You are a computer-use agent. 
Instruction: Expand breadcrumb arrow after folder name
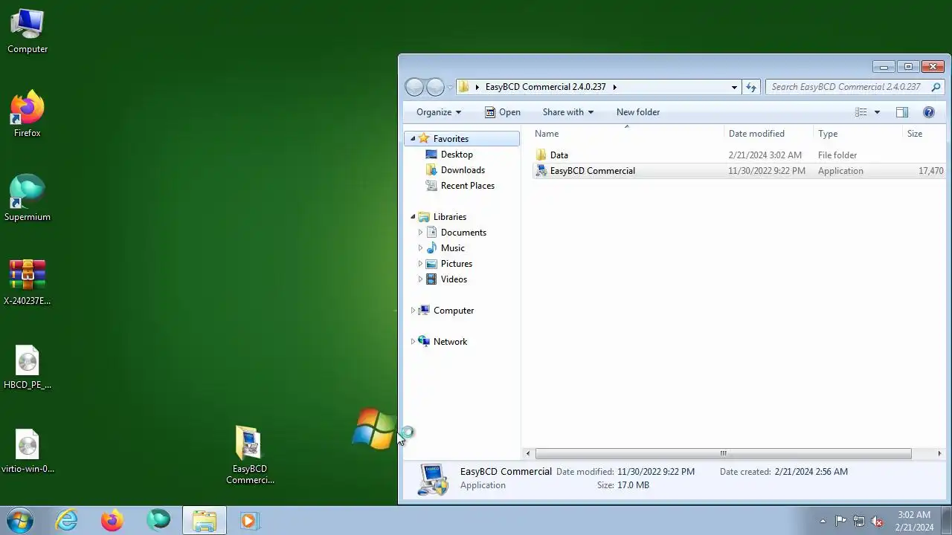614,87
